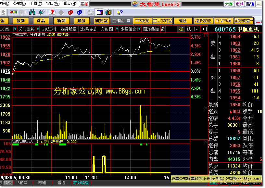Toggle the 现 display button

189,29
